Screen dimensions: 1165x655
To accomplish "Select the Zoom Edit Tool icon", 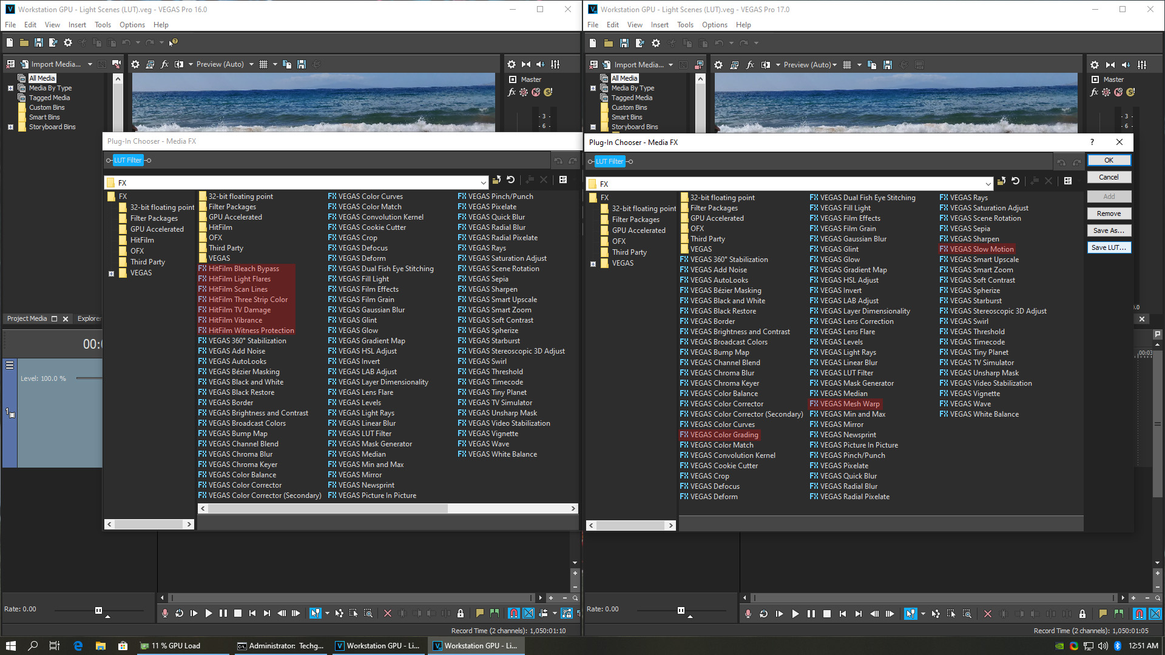I will pyautogui.click(x=368, y=613).
